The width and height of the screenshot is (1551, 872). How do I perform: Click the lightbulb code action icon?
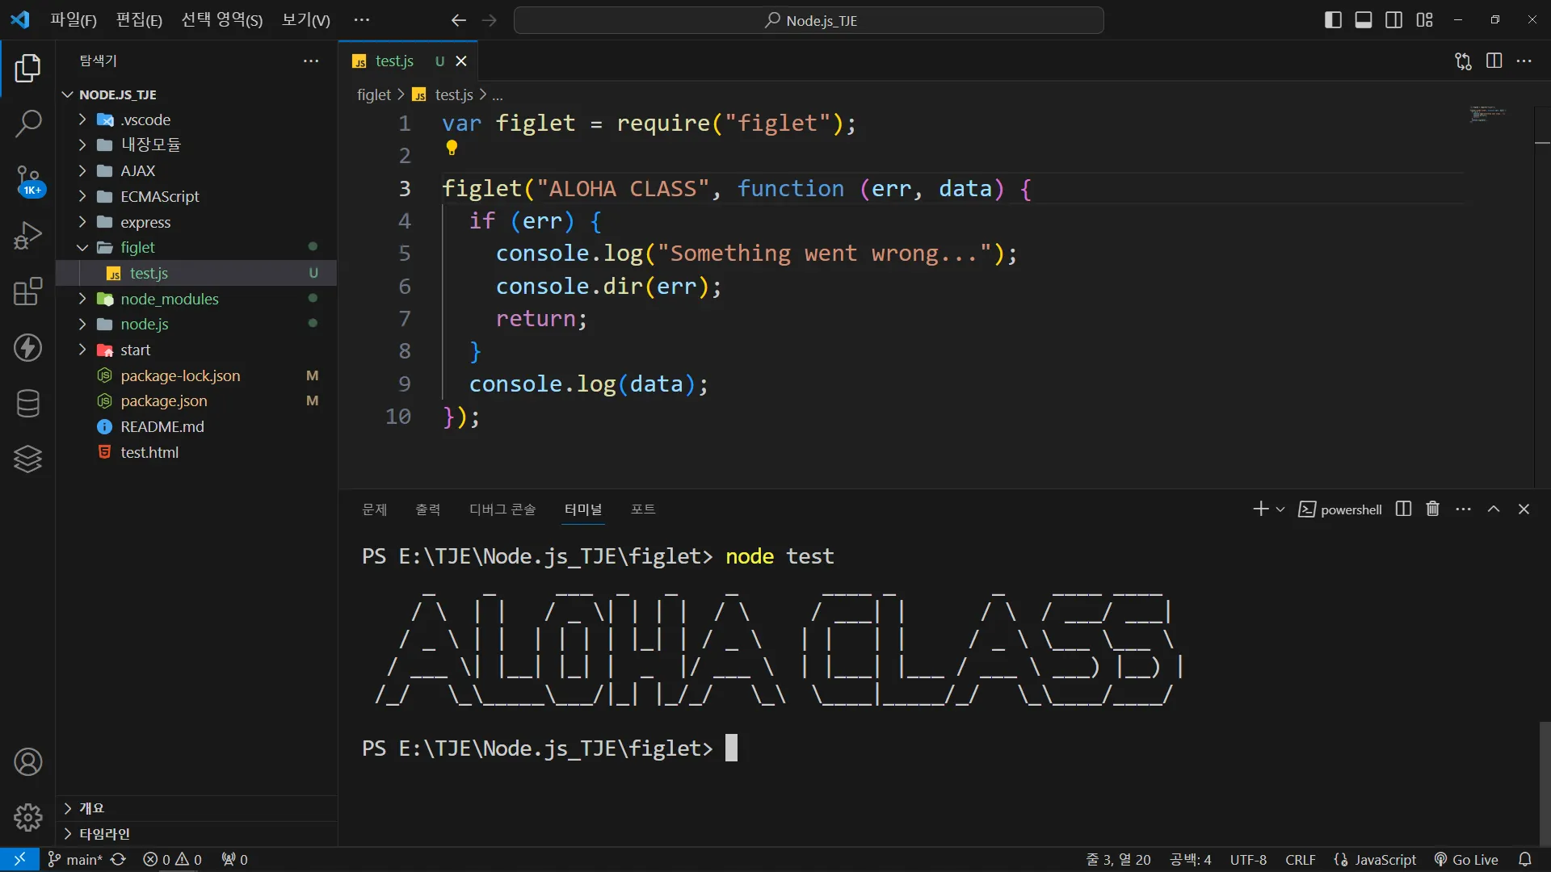(x=452, y=148)
